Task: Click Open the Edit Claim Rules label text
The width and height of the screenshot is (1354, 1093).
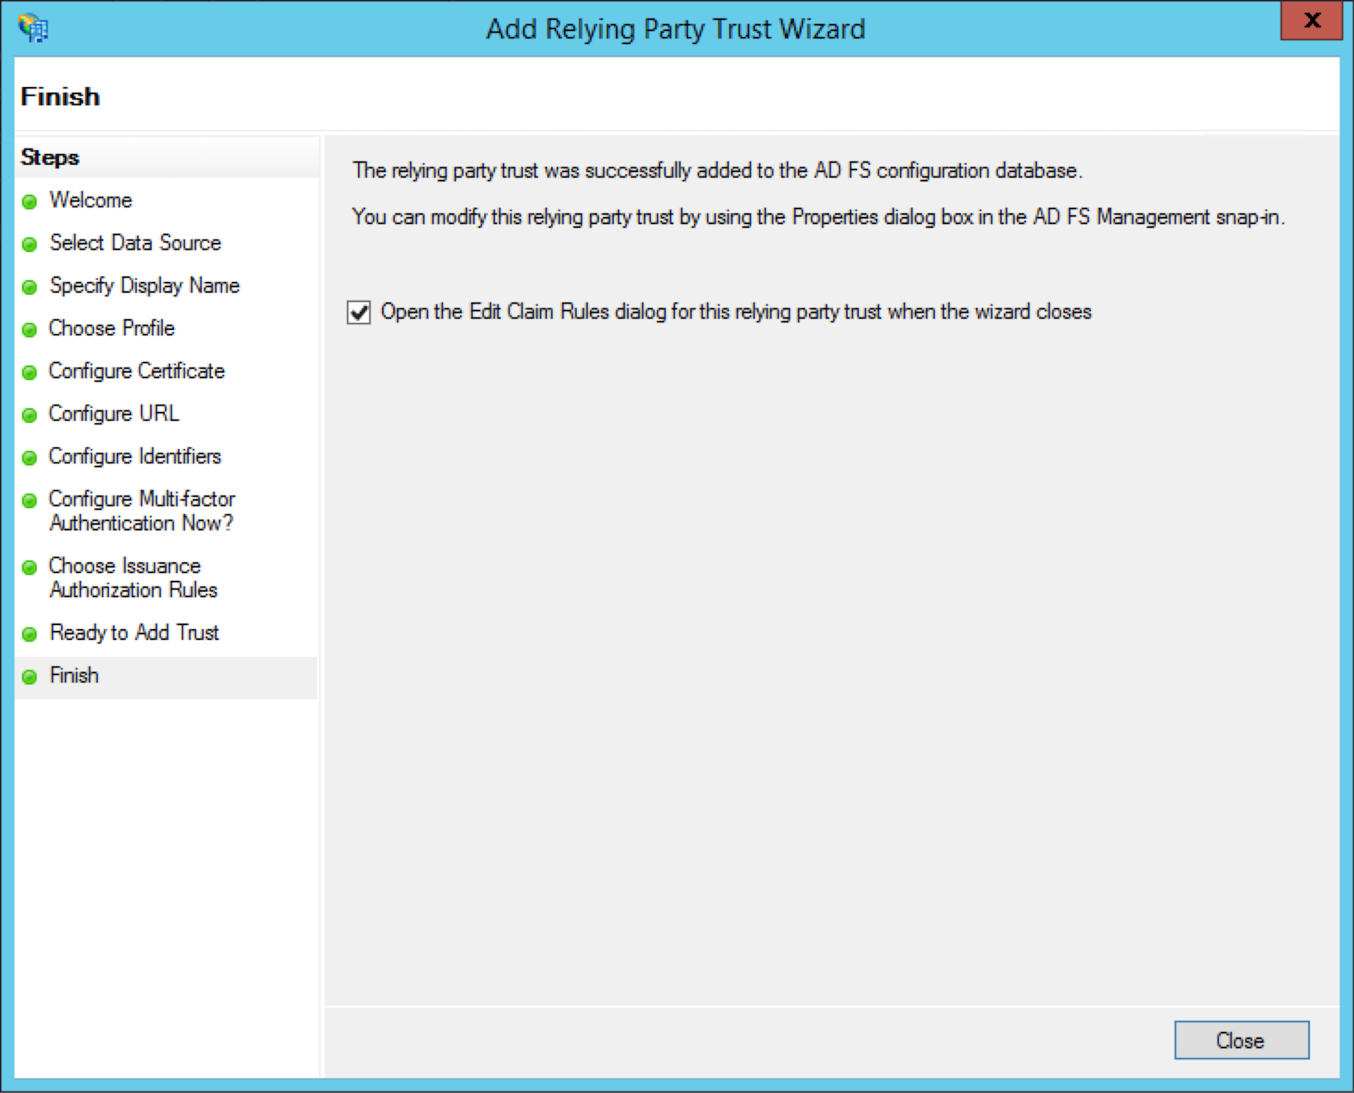Action: pyautogui.click(x=735, y=312)
